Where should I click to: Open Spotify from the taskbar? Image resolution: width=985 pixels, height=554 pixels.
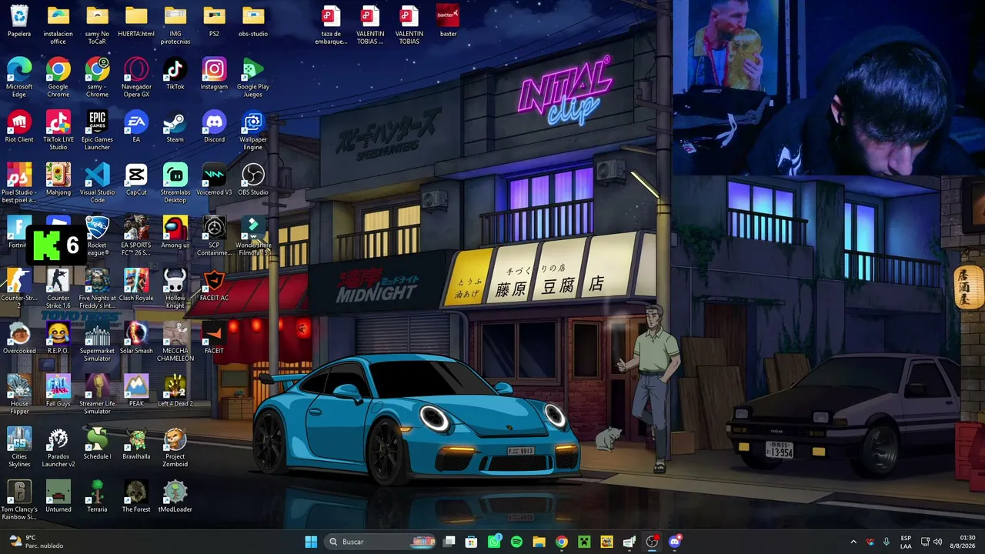coord(516,542)
